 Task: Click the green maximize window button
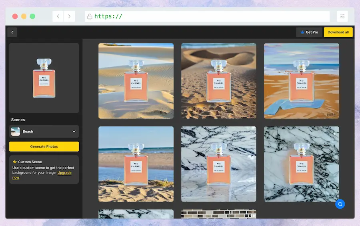coord(33,16)
